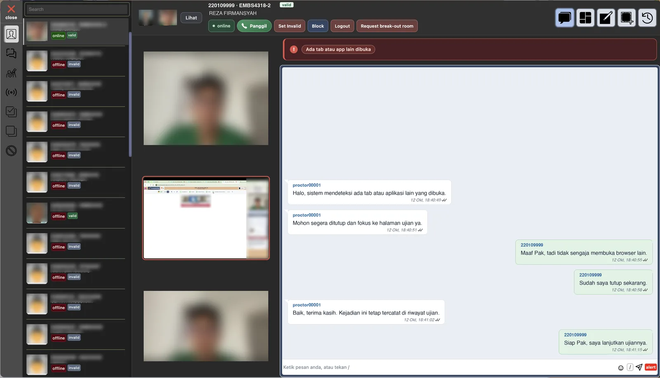Click the red exclamation warning icon

click(x=294, y=49)
